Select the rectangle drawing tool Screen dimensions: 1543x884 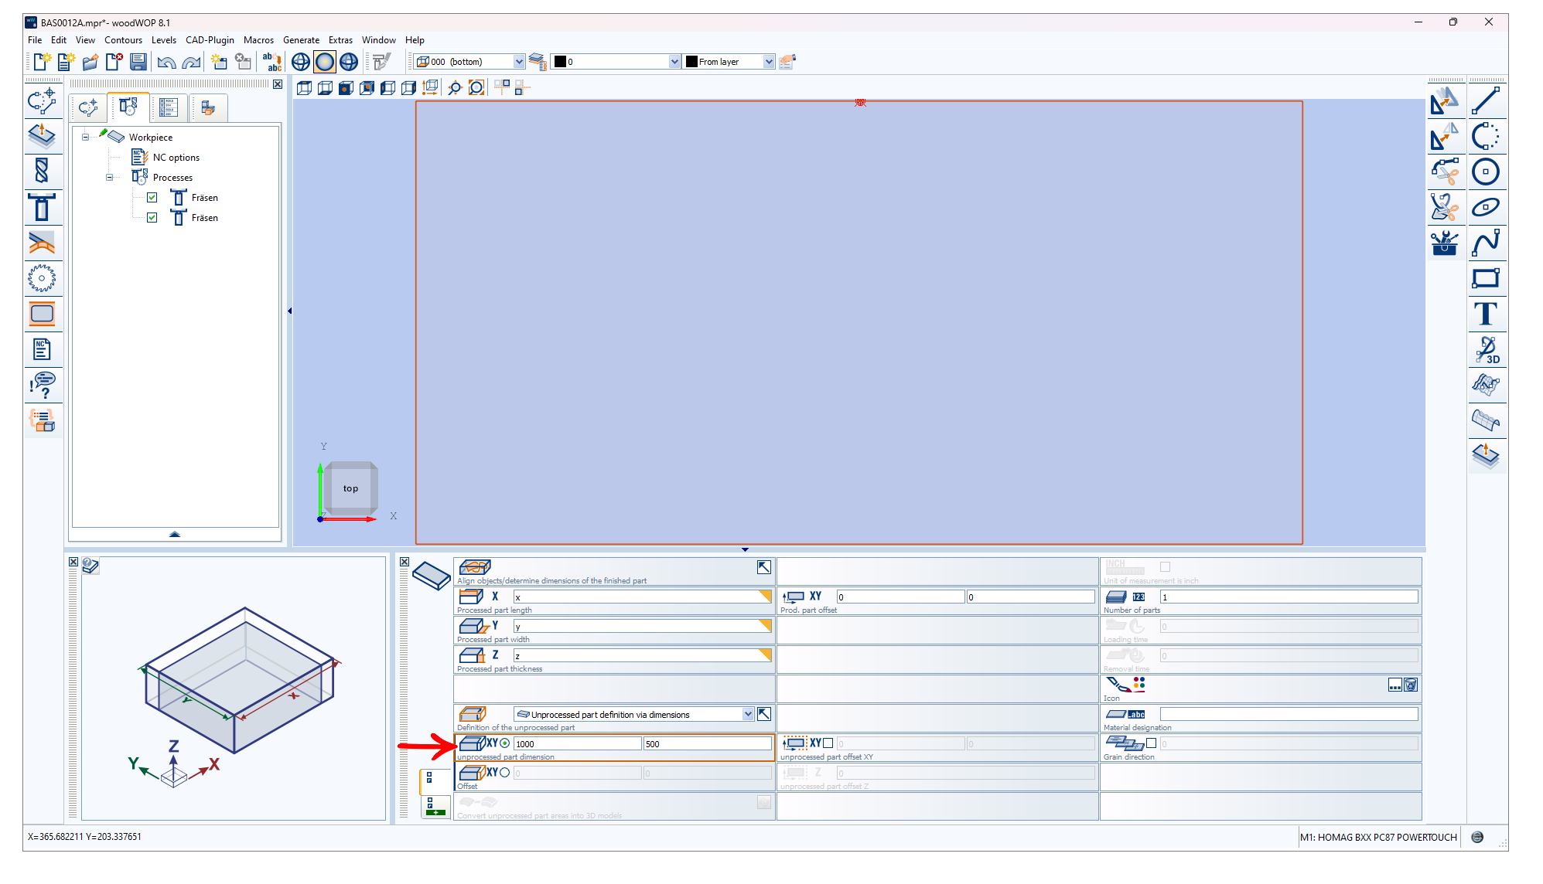coord(1486,278)
